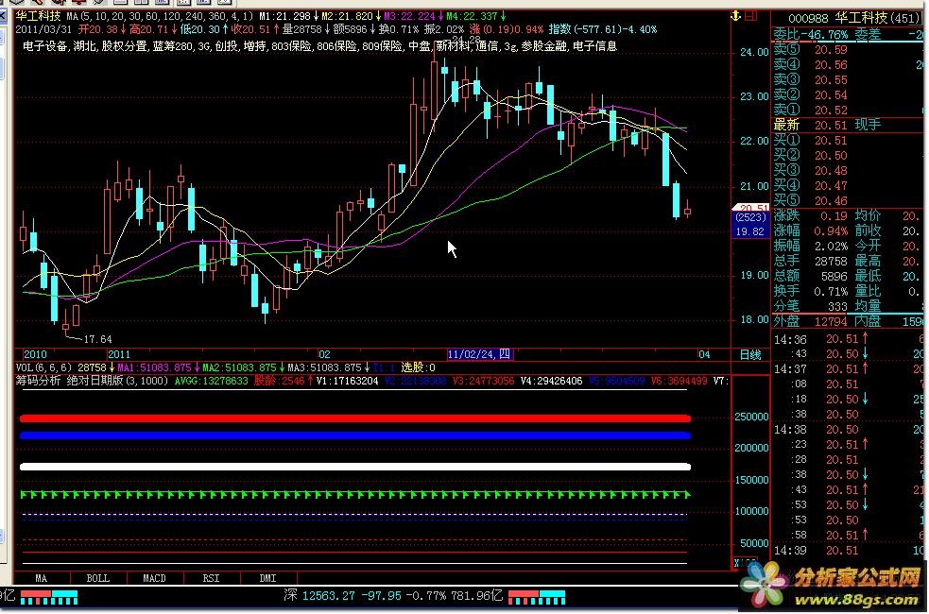This screenshot has height=614, width=929.
Task: Click the 筹码分析 绝对日期版 indicator title
Action: tap(92, 381)
